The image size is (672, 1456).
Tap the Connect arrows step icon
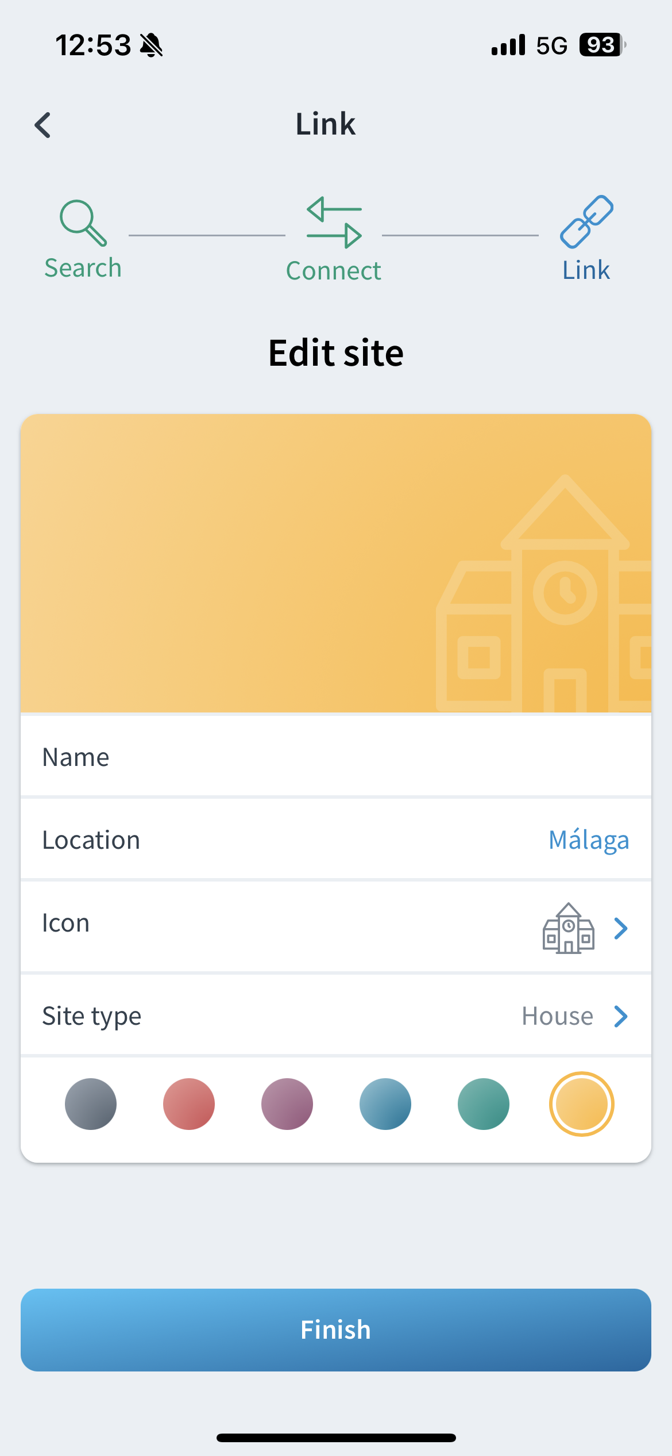pos(334,223)
